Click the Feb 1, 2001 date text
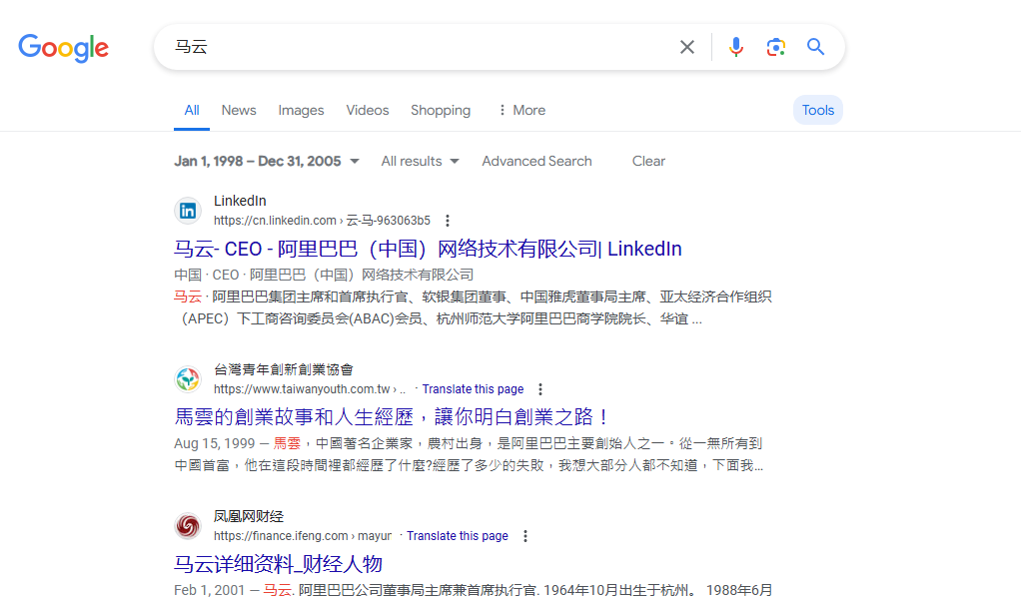 (x=209, y=590)
